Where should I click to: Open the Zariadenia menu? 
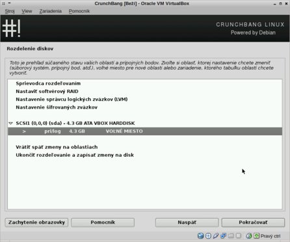[51, 11]
